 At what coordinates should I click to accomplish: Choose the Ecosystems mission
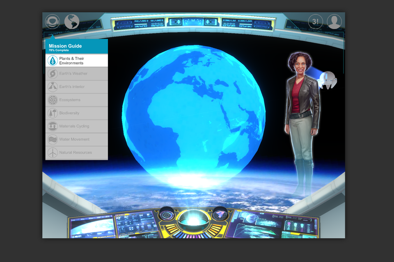click(x=77, y=100)
